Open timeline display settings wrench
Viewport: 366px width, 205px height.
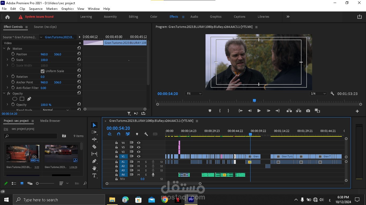coord(146,134)
